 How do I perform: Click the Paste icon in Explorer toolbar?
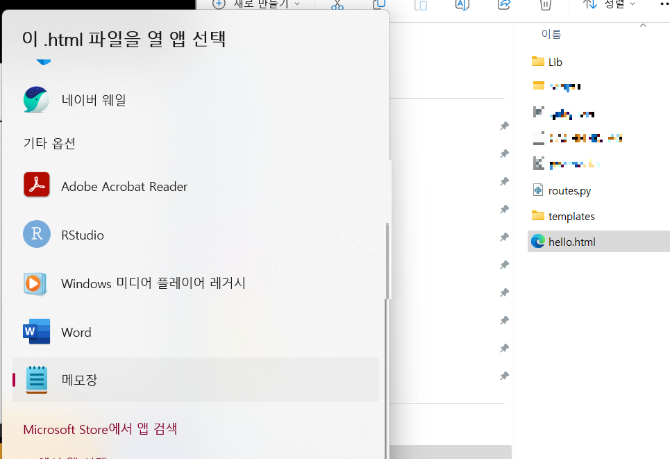pos(421,5)
